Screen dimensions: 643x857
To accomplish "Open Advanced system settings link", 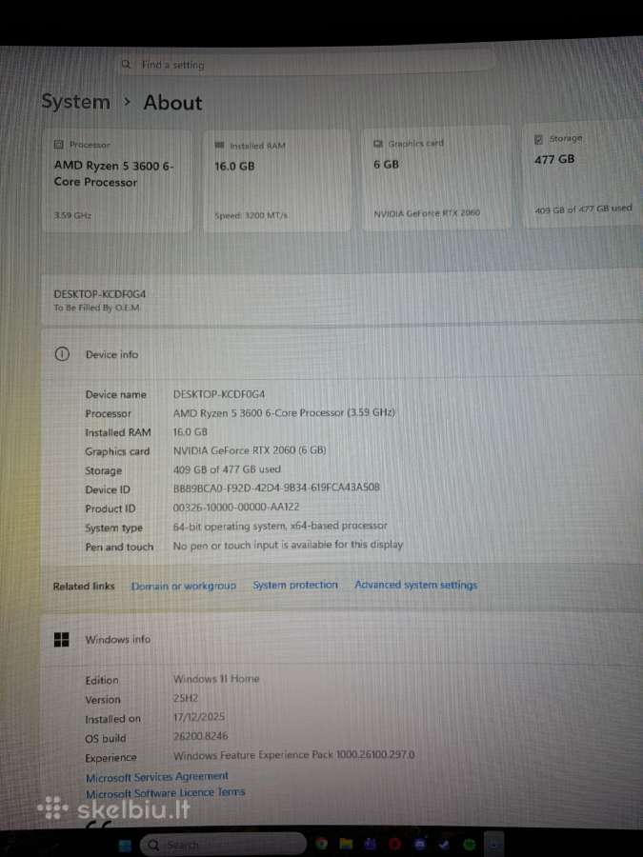I will 416,585.
